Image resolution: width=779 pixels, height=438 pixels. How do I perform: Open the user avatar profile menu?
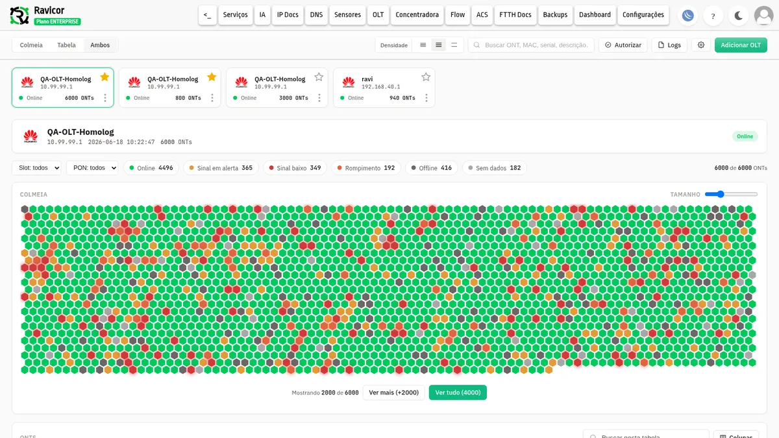(x=763, y=16)
